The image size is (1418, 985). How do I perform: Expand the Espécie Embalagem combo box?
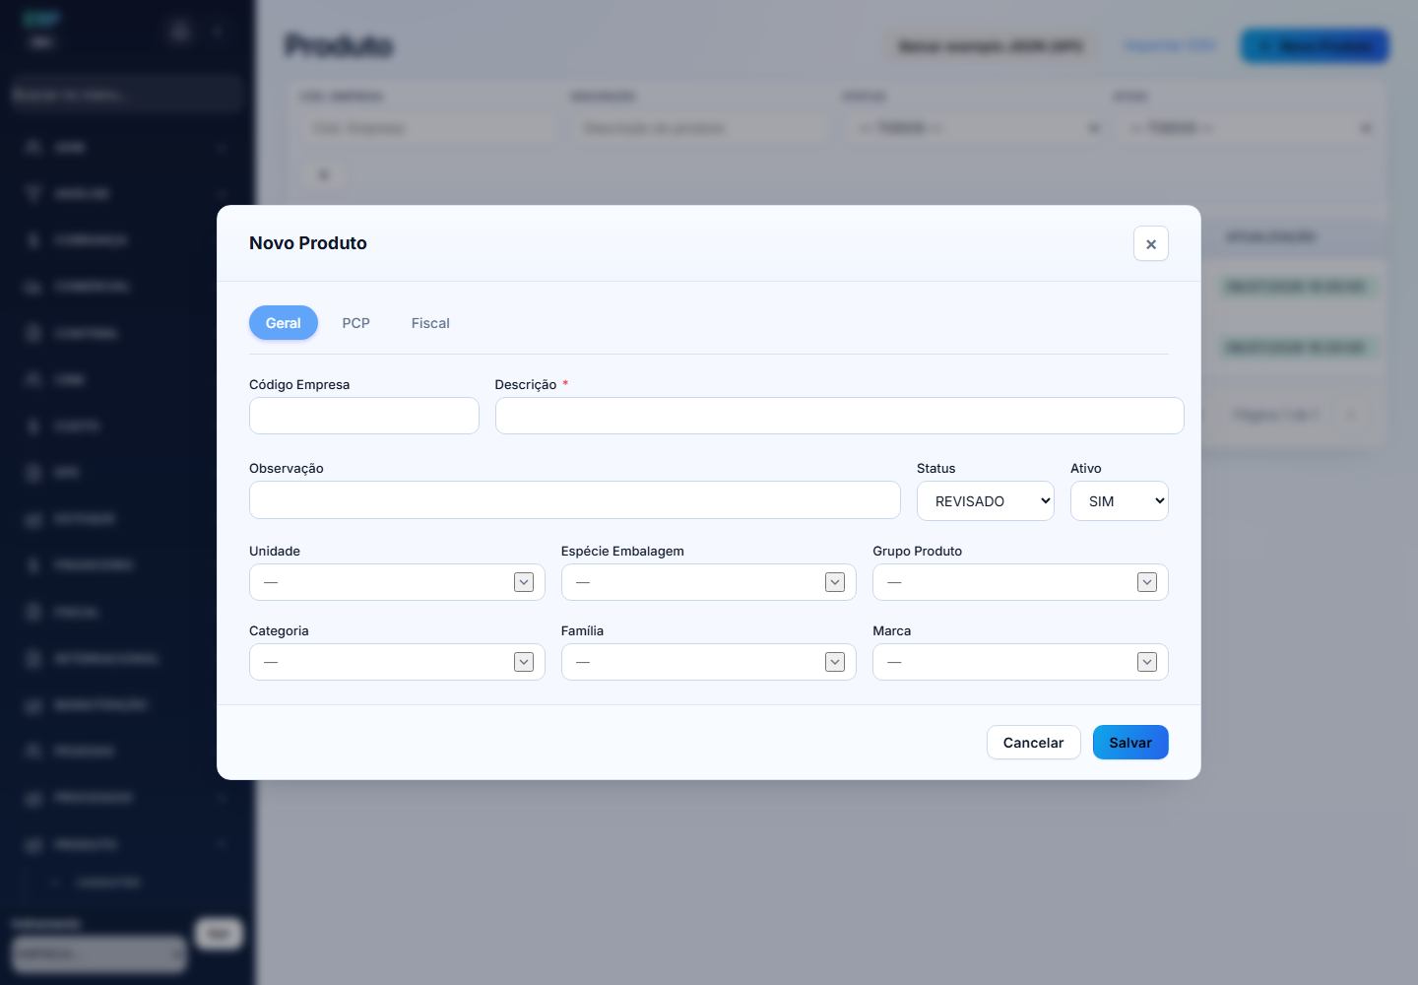(835, 582)
